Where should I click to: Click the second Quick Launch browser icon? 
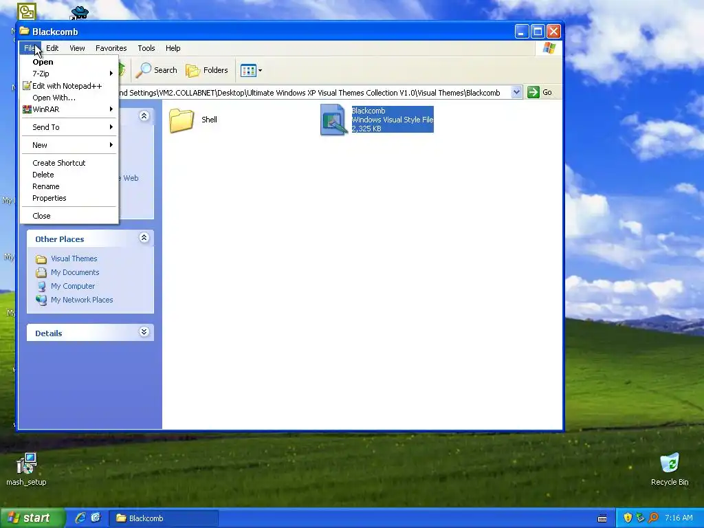pyautogui.click(x=96, y=518)
